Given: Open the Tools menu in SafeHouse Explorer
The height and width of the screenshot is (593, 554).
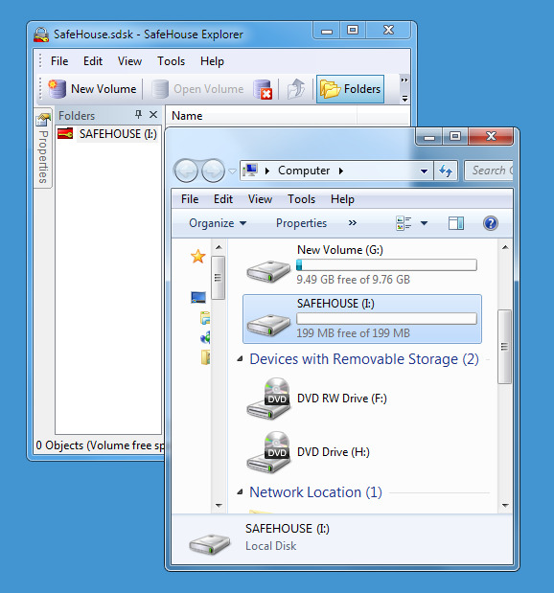Looking at the screenshot, I should tap(171, 61).
